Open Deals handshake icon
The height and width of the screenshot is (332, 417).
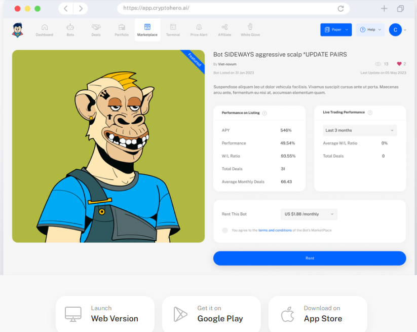(x=96, y=27)
